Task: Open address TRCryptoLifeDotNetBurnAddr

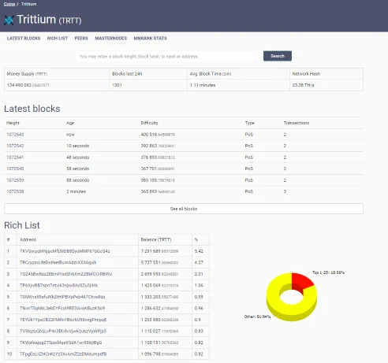Action: pyautogui.click(x=58, y=262)
